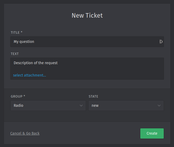Image resolution: width=174 pixels, height=147 pixels.
Task: Open the Group dropdown
Action: (48, 105)
